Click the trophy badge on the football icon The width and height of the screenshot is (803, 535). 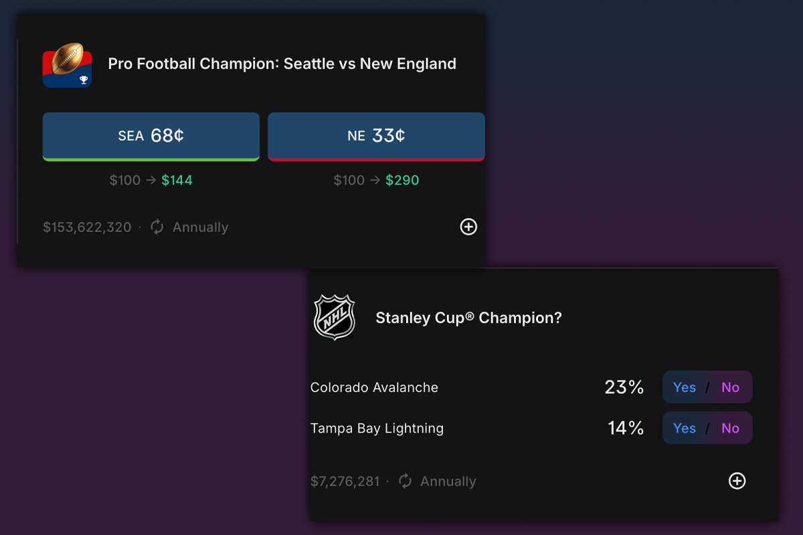[x=83, y=80]
